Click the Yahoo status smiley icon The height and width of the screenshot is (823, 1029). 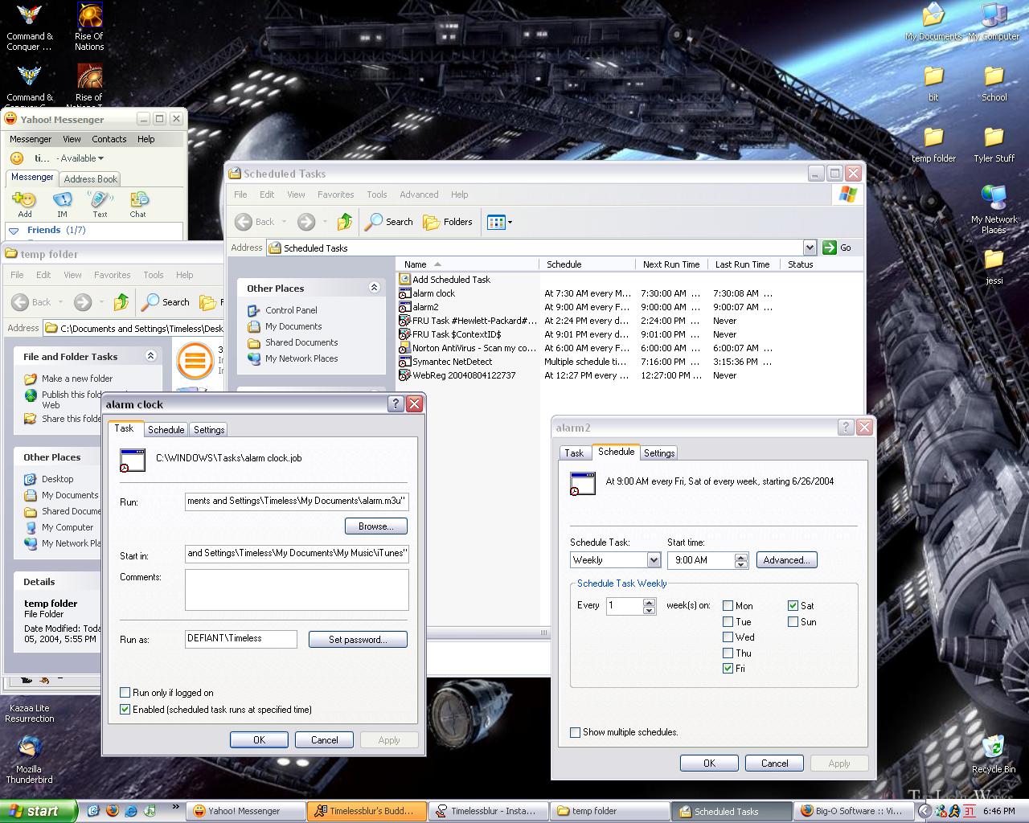[x=17, y=158]
